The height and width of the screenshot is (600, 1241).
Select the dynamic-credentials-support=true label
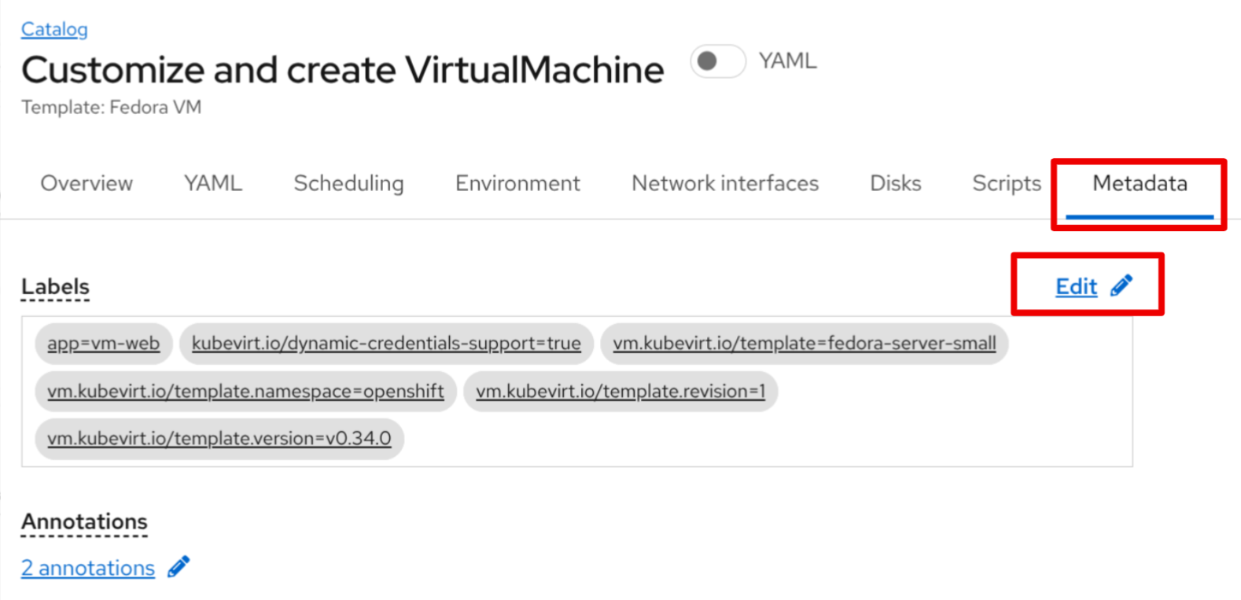click(386, 344)
